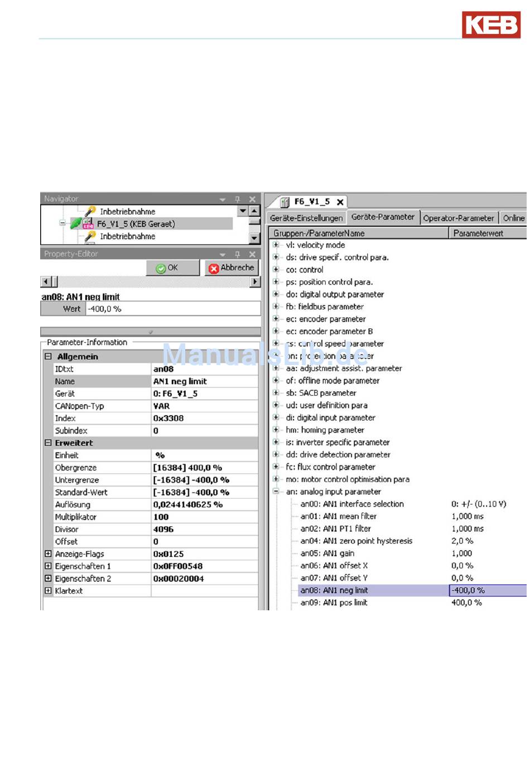Image resolution: width=530 pixels, height=768 pixels.
Task: Expand the 'vl: velocity mode' group
Action: (x=276, y=245)
